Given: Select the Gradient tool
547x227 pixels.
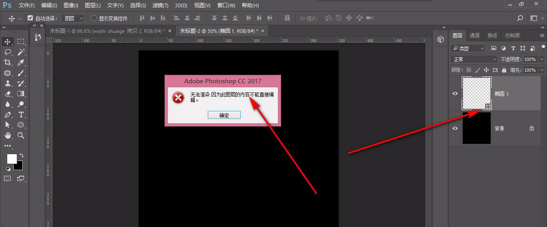Looking at the screenshot, I should pyautogui.click(x=21, y=94).
